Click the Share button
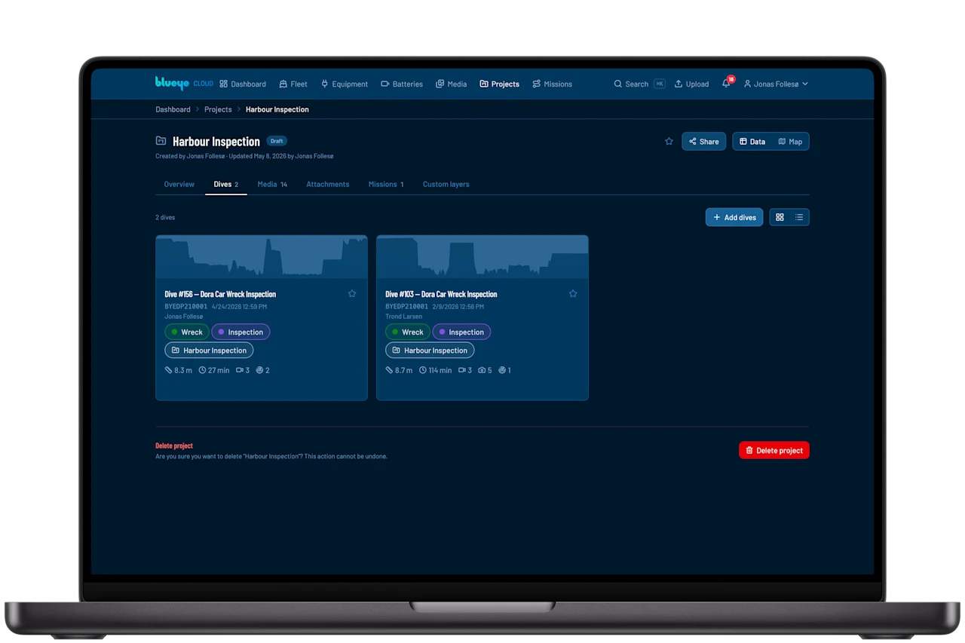Image resolution: width=965 pixels, height=643 pixels. pos(703,141)
